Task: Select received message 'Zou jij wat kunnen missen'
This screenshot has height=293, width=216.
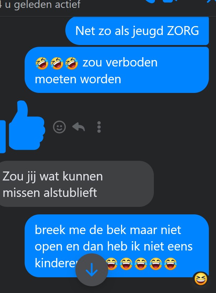Action: [x=76, y=184]
